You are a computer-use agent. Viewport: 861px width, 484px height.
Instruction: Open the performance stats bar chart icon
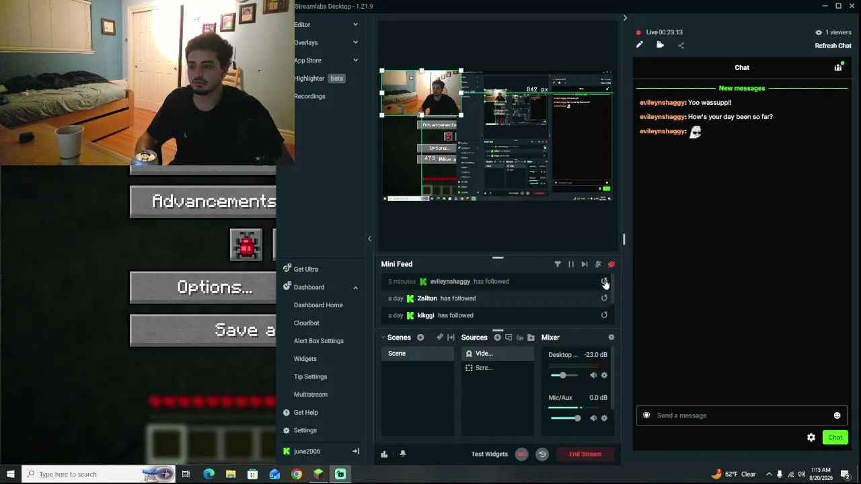(x=384, y=454)
